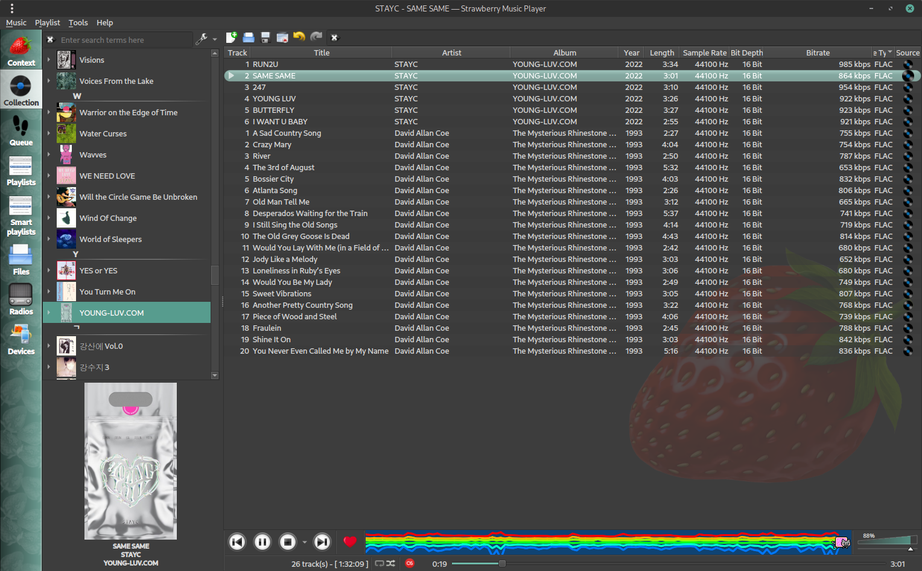Create a new playlist with toolbar icon

coord(231,37)
